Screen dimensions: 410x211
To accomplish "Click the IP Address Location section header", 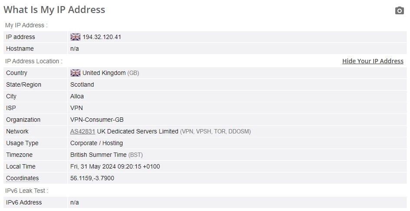I will click(34, 61).
